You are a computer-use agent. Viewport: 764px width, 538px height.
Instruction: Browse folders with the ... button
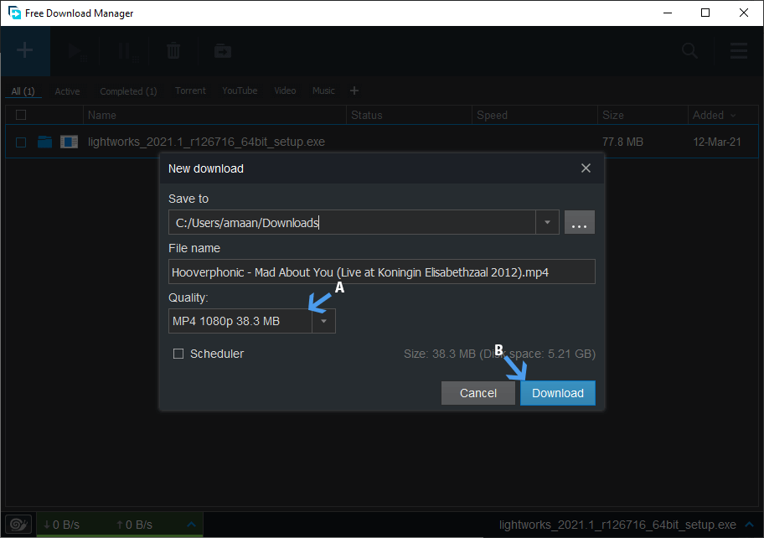click(x=580, y=222)
